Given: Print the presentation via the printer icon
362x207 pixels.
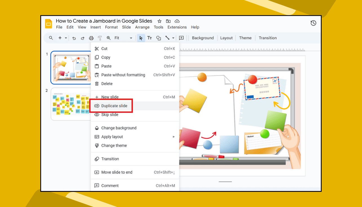Looking at the screenshot, I should tap(91, 38).
